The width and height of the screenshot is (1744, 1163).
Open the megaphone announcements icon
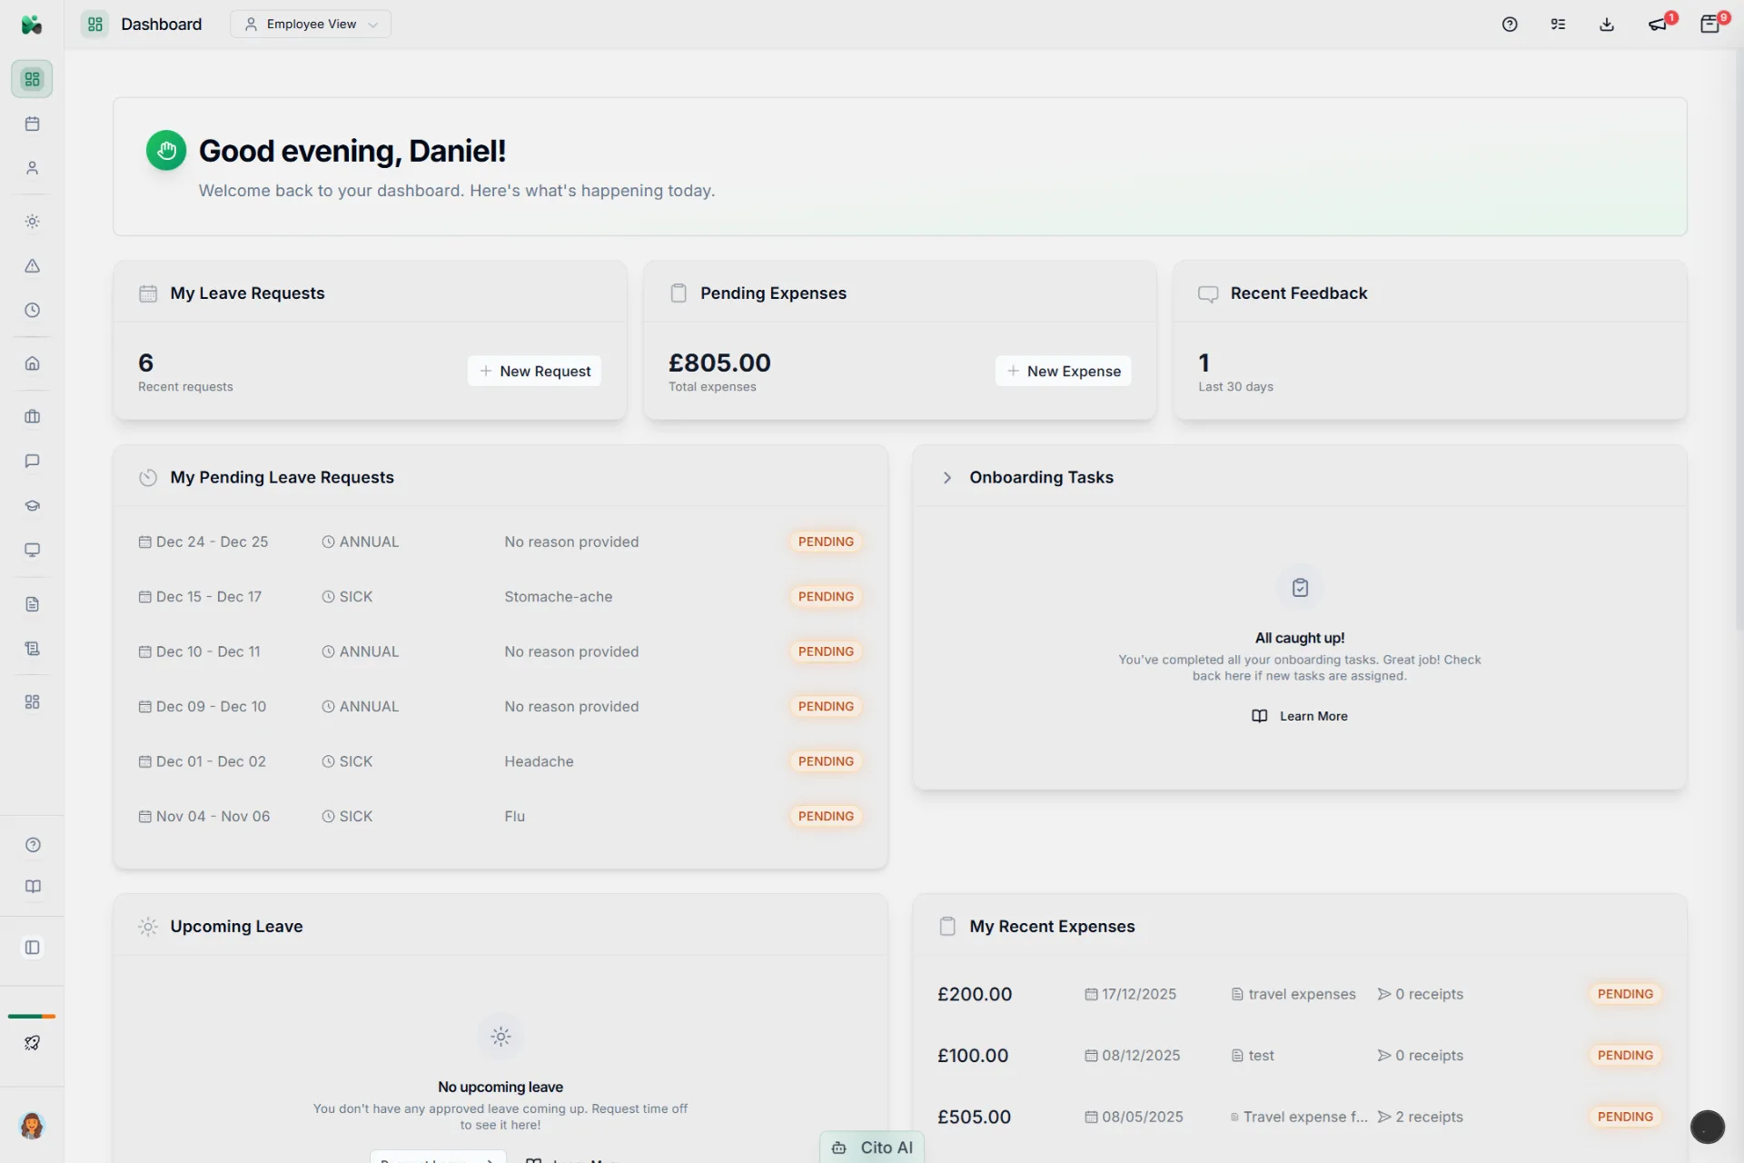1659,24
